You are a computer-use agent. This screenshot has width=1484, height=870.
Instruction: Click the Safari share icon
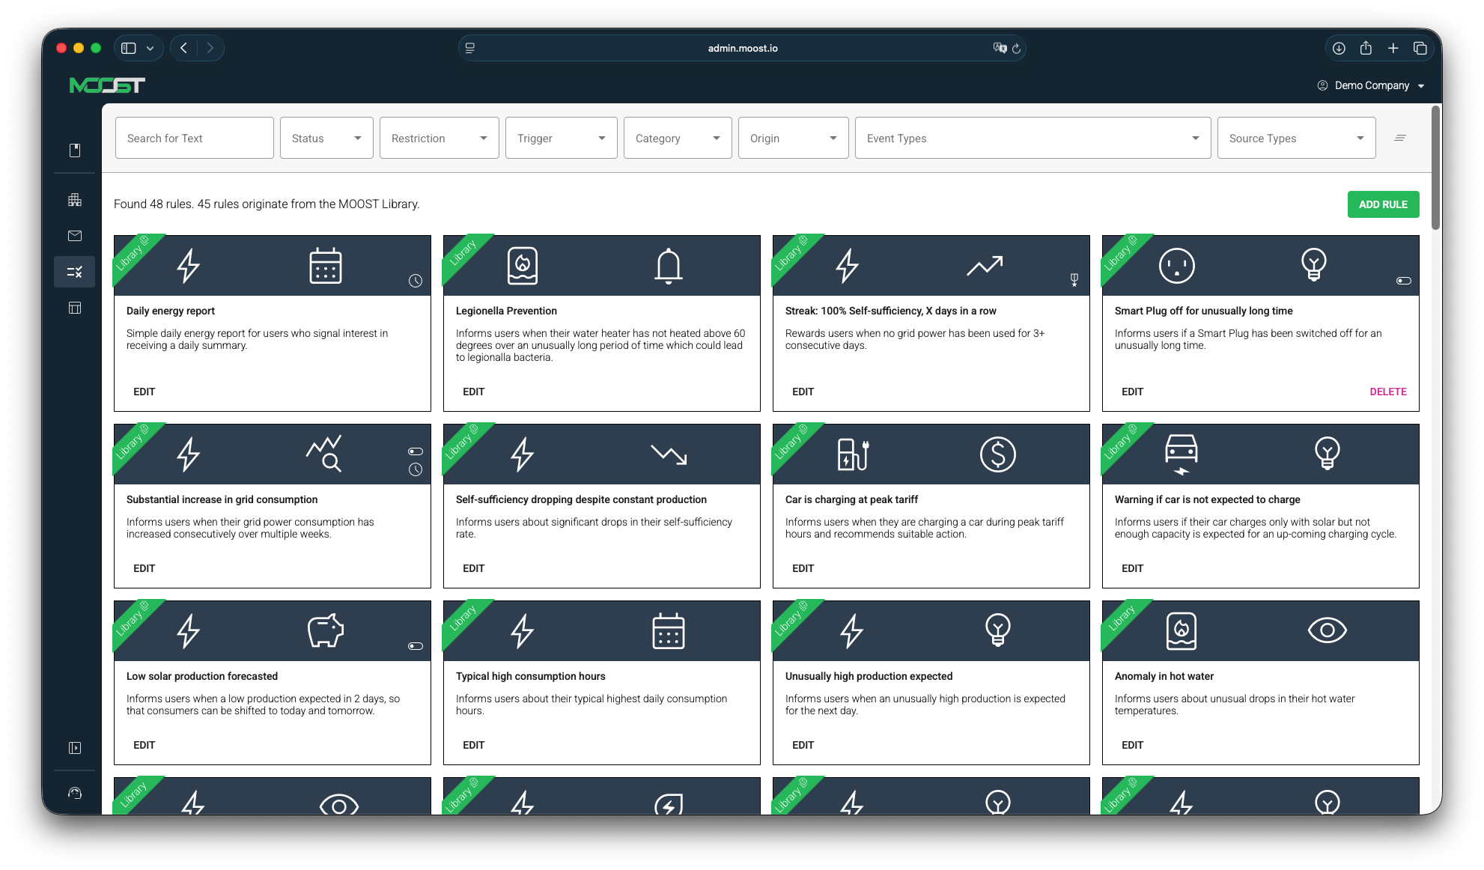coord(1366,48)
